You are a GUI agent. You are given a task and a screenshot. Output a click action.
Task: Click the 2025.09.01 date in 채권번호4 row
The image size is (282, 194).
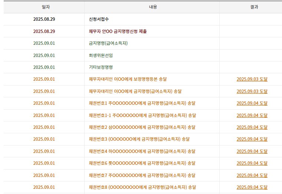[x=44, y=151]
